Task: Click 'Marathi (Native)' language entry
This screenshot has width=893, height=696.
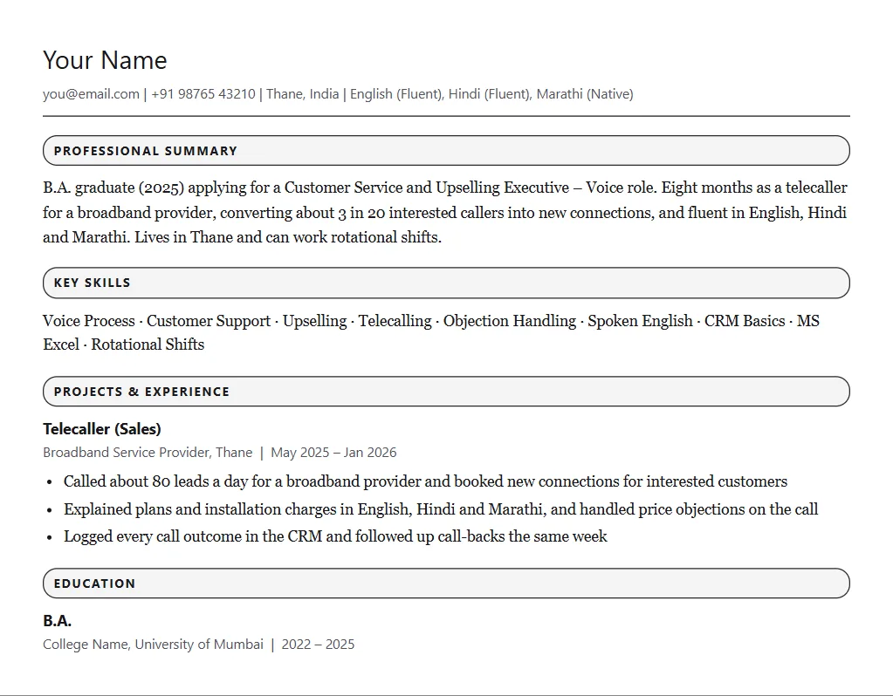Action: click(x=585, y=94)
